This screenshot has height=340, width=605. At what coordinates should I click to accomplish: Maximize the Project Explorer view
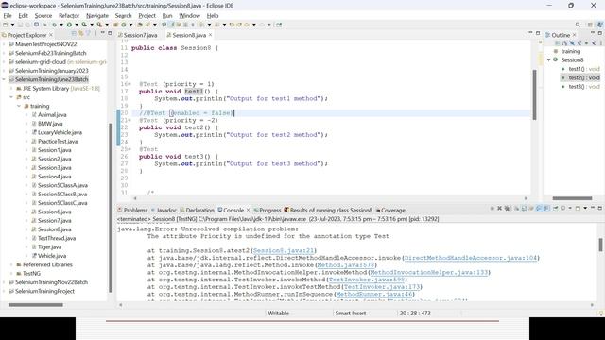click(110, 34)
